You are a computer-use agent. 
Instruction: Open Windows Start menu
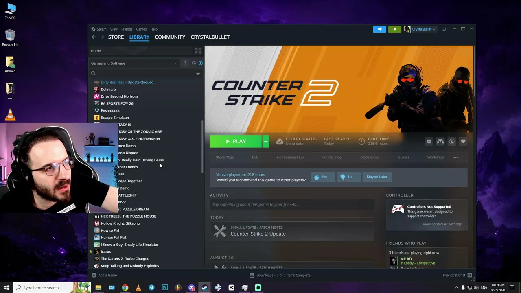[x=7, y=288]
